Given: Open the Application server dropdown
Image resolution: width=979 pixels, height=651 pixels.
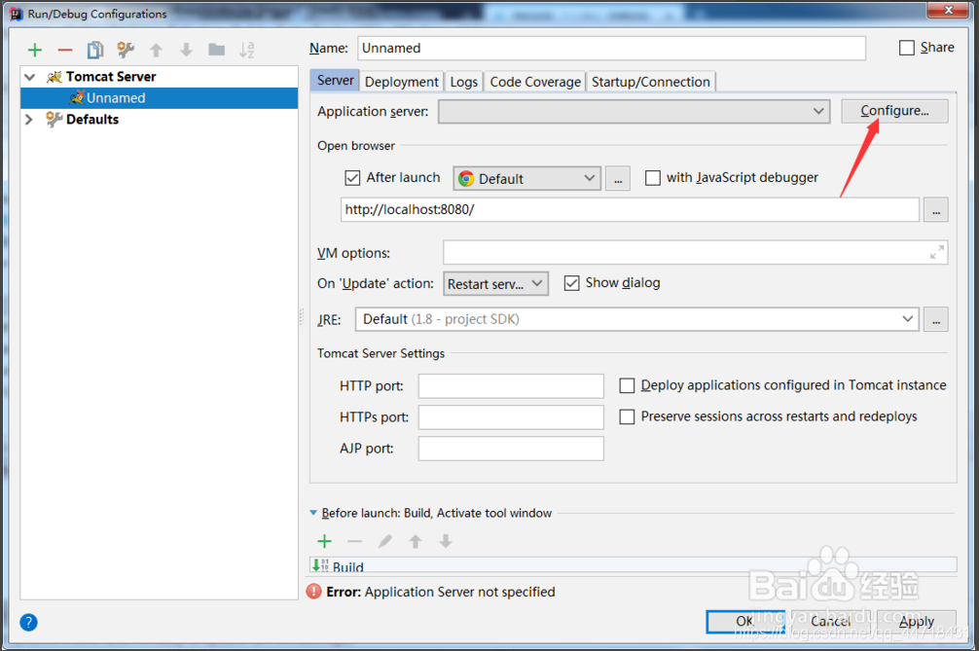Looking at the screenshot, I should pos(634,112).
